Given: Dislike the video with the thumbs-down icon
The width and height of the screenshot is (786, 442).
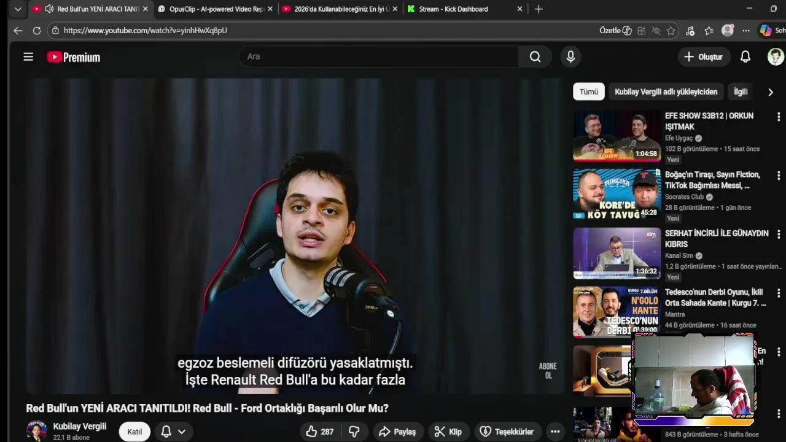Looking at the screenshot, I should tap(354, 432).
